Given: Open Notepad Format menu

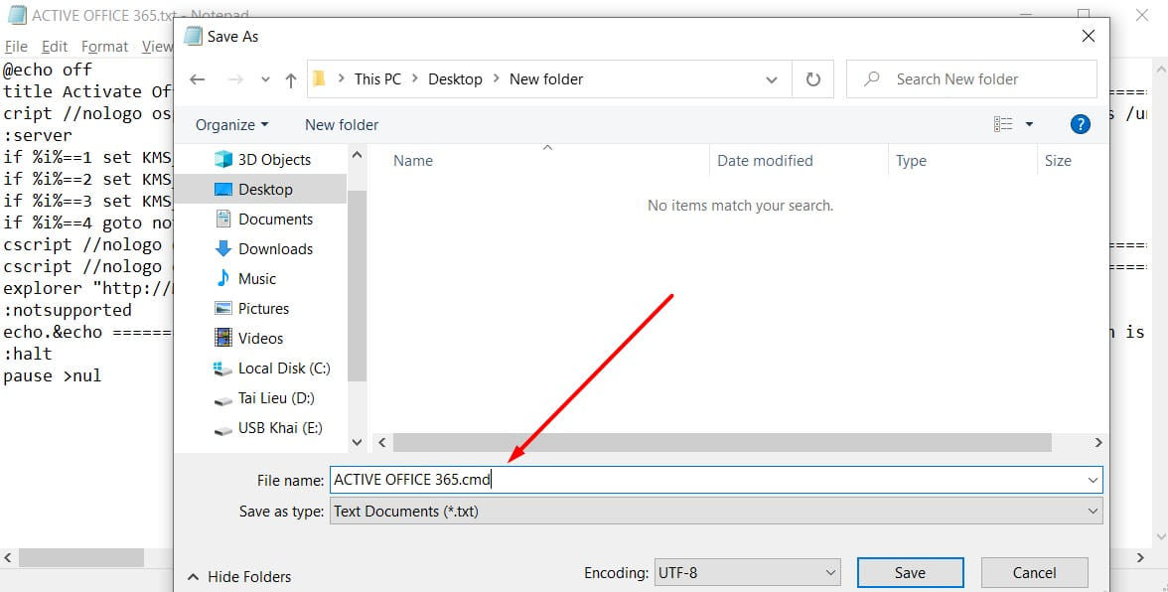Looking at the screenshot, I should 104,47.
